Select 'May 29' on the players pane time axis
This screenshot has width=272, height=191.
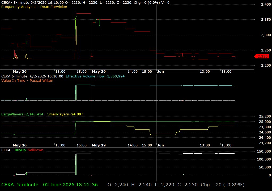click(99, 145)
